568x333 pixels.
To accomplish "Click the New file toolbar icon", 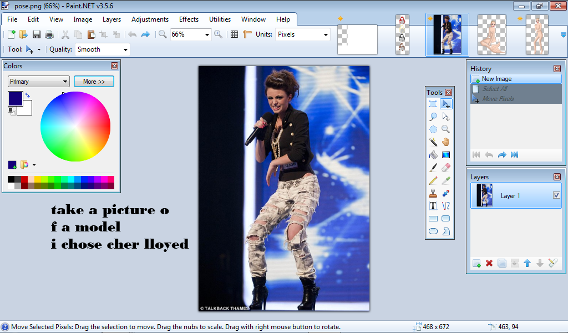I will pos(11,34).
